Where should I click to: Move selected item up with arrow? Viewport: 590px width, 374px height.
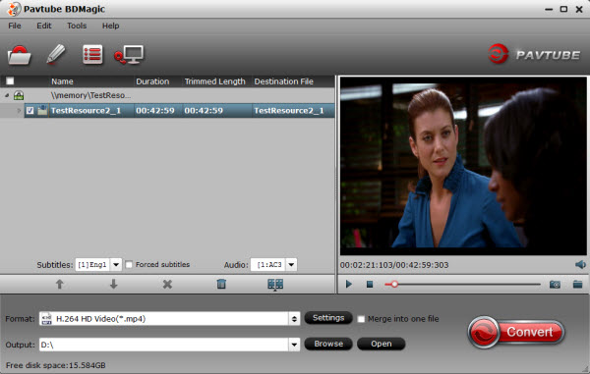click(x=59, y=285)
